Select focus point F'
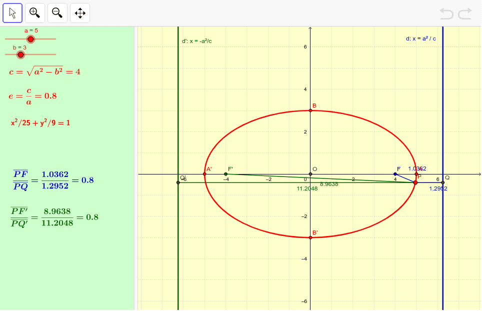 click(x=225, y=174)
